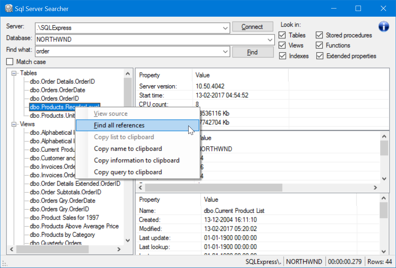Select dbo.Orders Qry.OrderDate view
The width and height of the screenshot is (396, 268).
(x=62, y=201)
